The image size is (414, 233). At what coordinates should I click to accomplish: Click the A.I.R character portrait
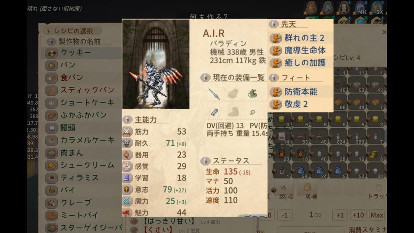click(156, 64)
